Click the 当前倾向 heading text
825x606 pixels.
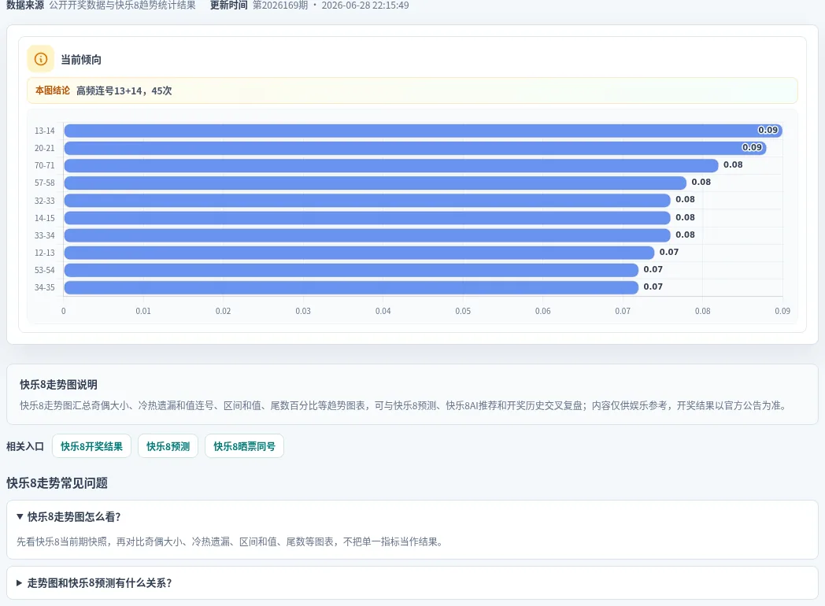pos(81,60)
